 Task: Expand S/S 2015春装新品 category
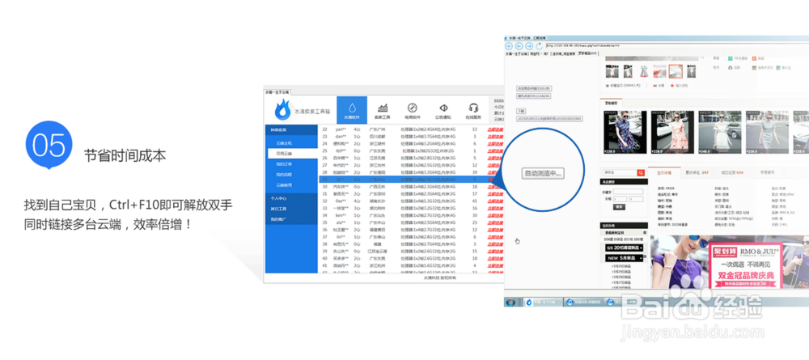coord(625,248)
